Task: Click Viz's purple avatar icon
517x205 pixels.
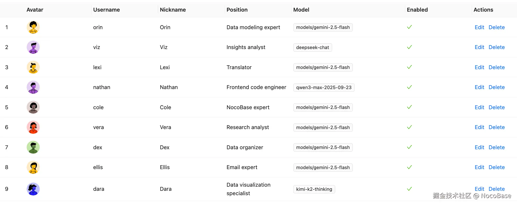Action: click(x=33, y=47)
